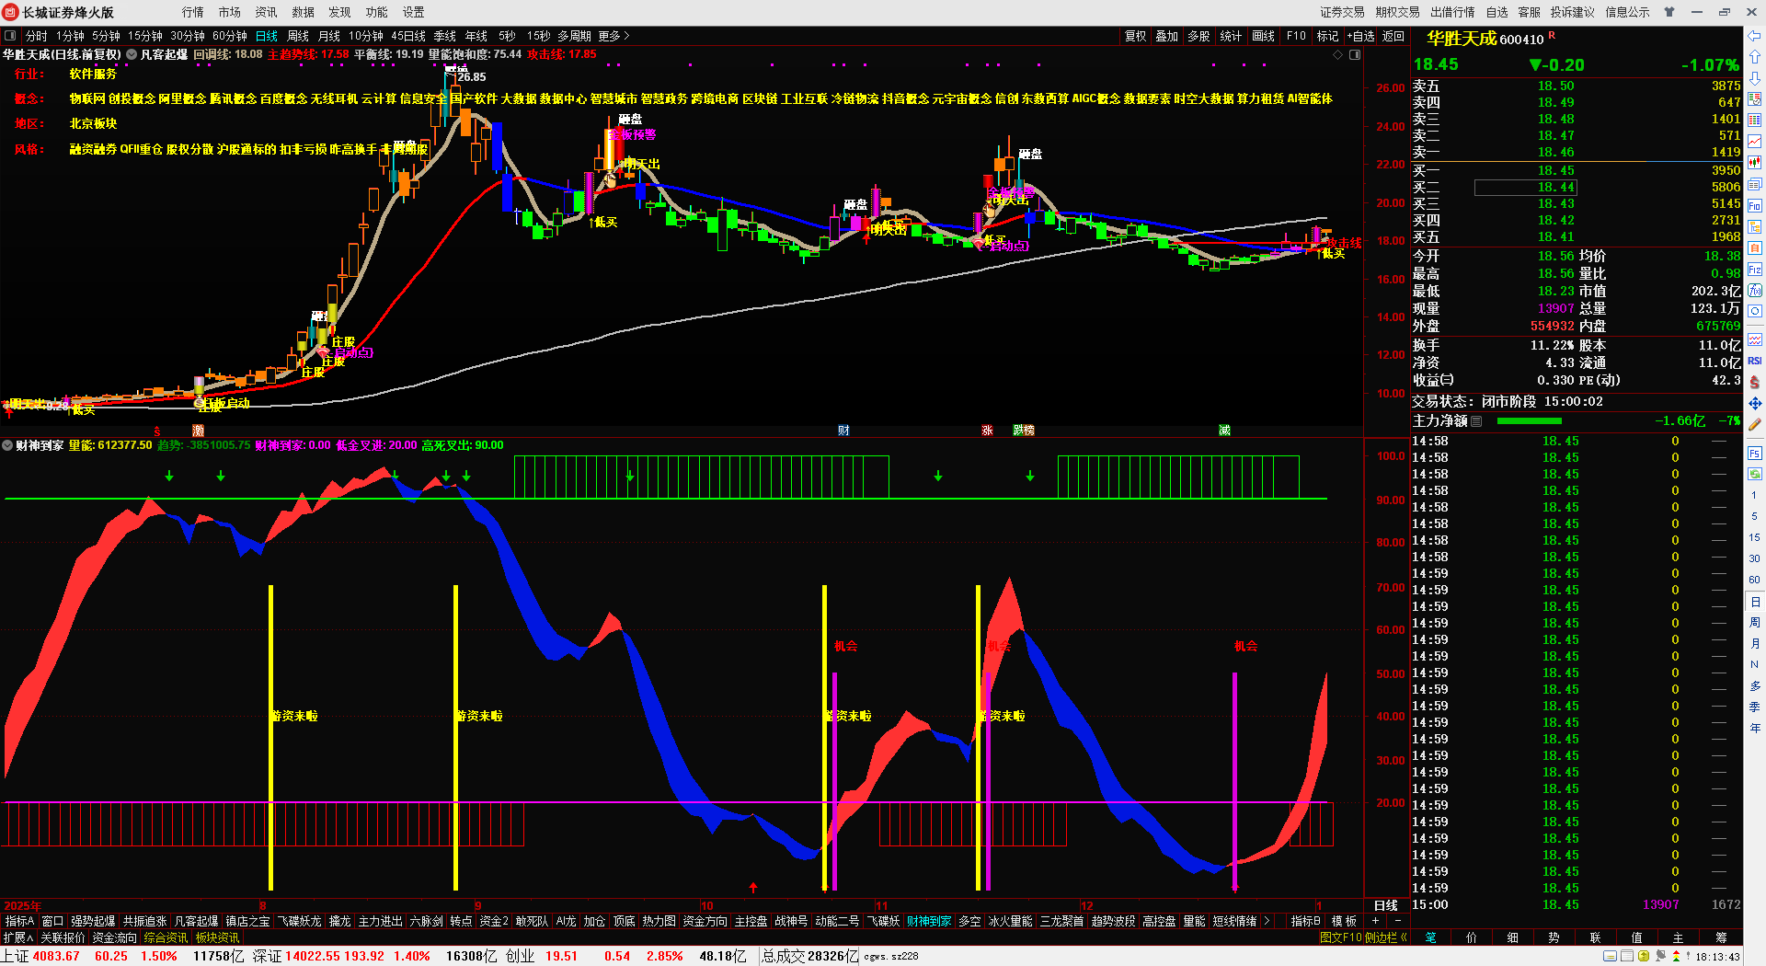The height and width of the screenshot is (966, 1766).
Task: Click the panel square icon above main chart
Action: 1355,54
